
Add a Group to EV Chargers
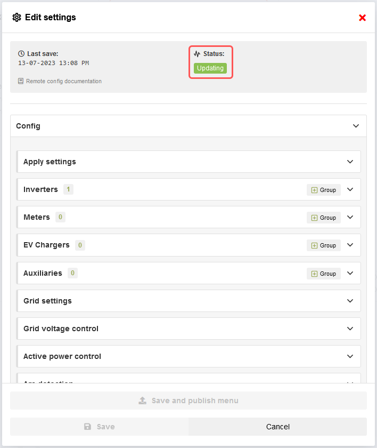click(323, 245)
